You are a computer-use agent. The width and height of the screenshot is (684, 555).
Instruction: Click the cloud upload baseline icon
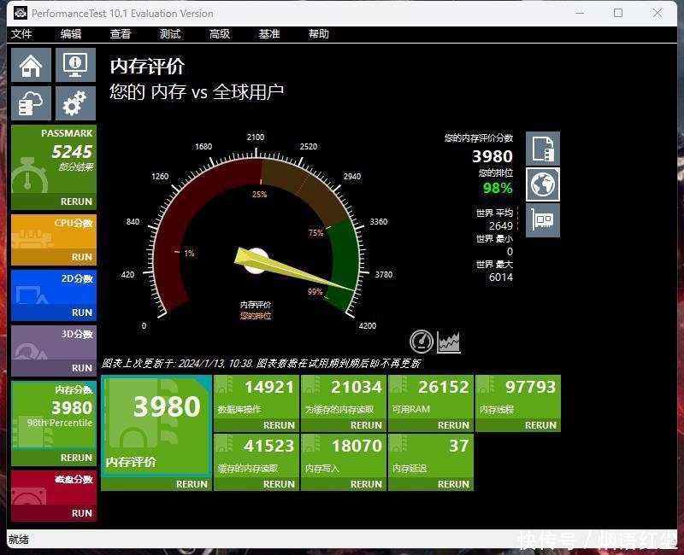pos(31,103)
